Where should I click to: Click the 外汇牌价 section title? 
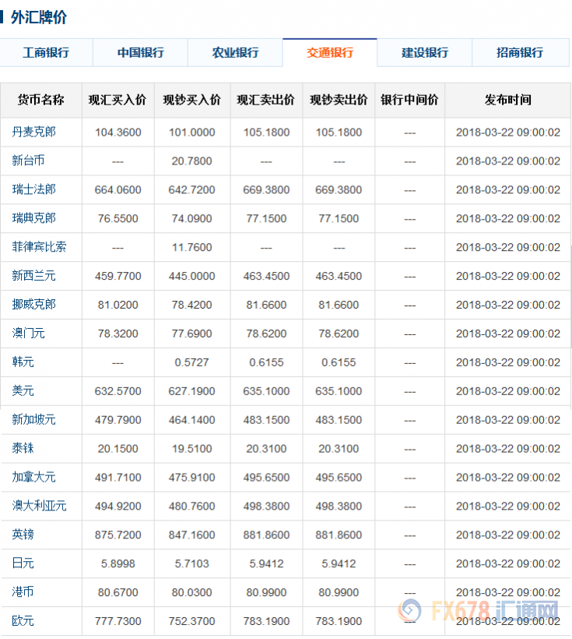39,17
